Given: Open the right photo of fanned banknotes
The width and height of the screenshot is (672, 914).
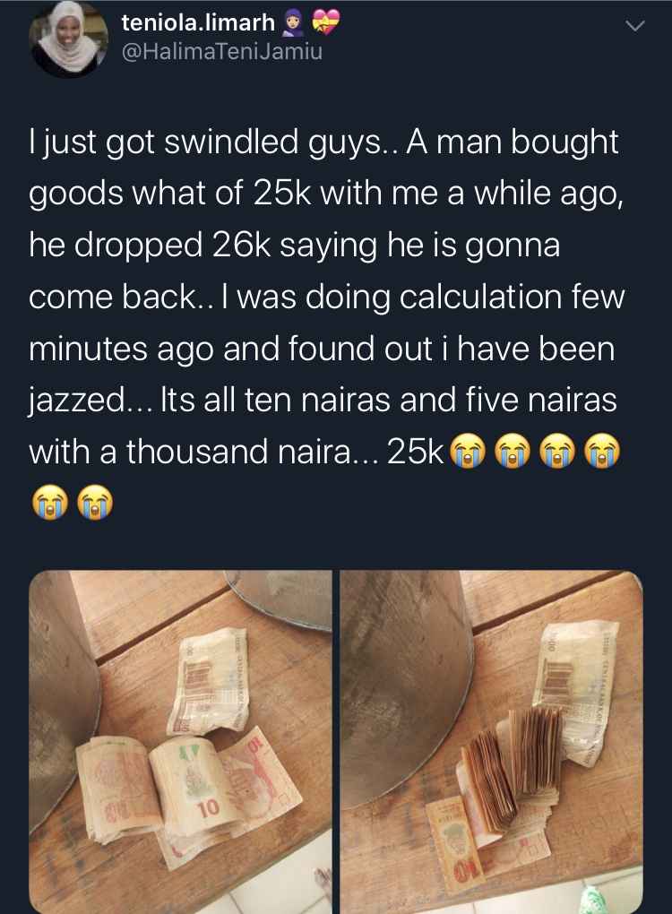Looking at the screenshot, I should click(x=491, y=741).
